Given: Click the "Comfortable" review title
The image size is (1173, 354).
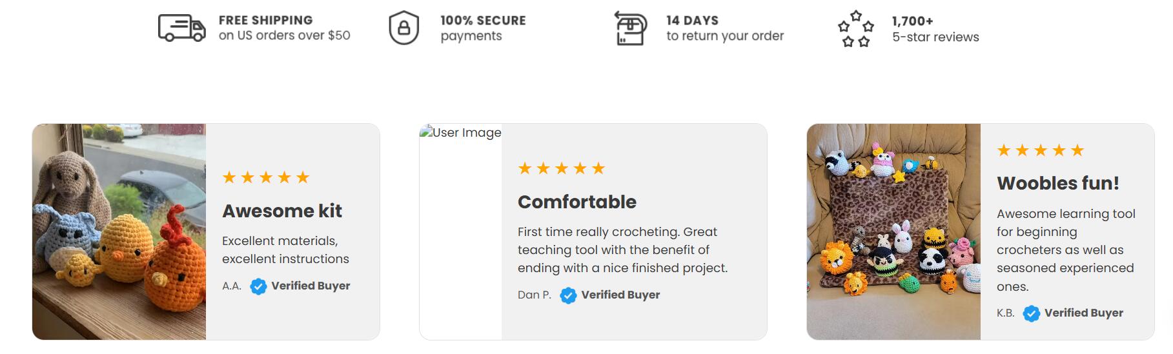Looking at the screenshot, I should pyautogui.click(x=577, y=202).
